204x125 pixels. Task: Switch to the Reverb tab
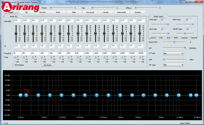pos(43,12)
